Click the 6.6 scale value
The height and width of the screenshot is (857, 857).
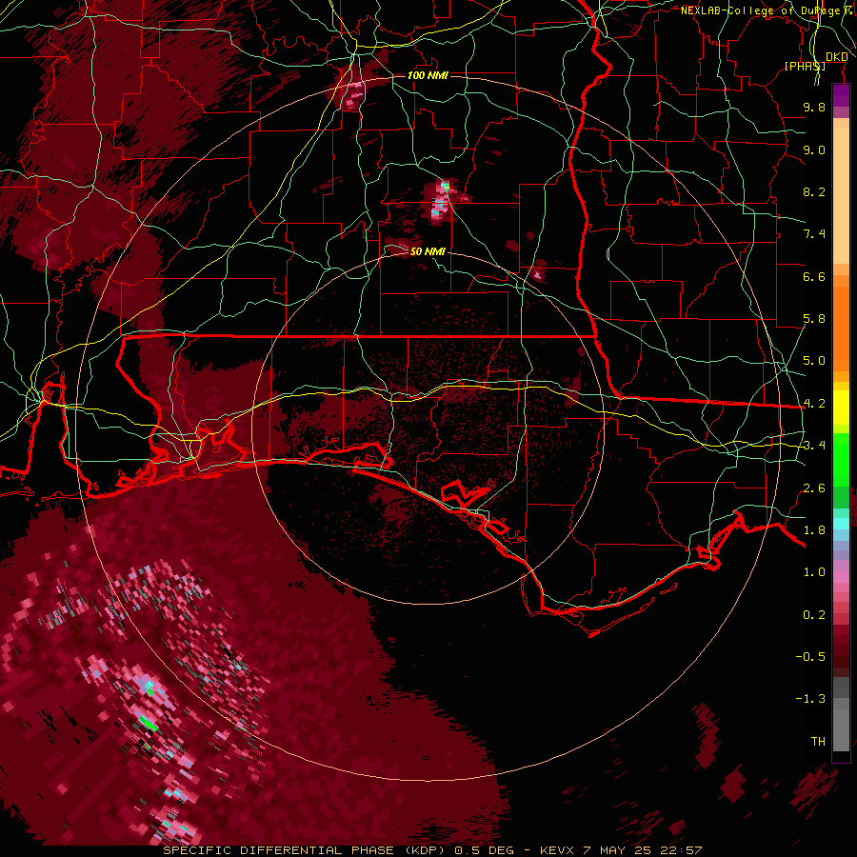814,276
